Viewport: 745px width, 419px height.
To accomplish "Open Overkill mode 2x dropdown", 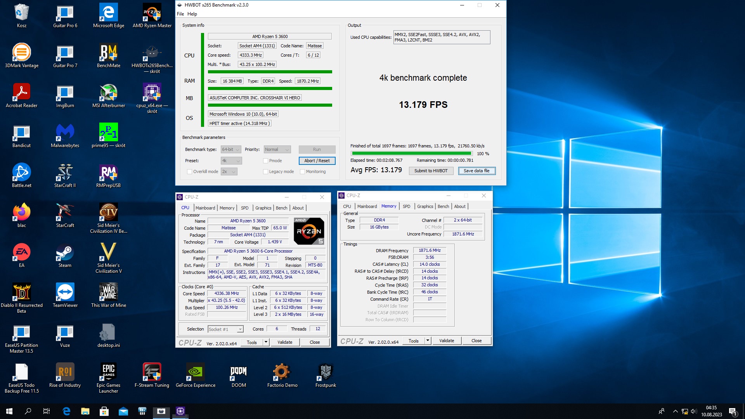I will [x=229, y=171].
